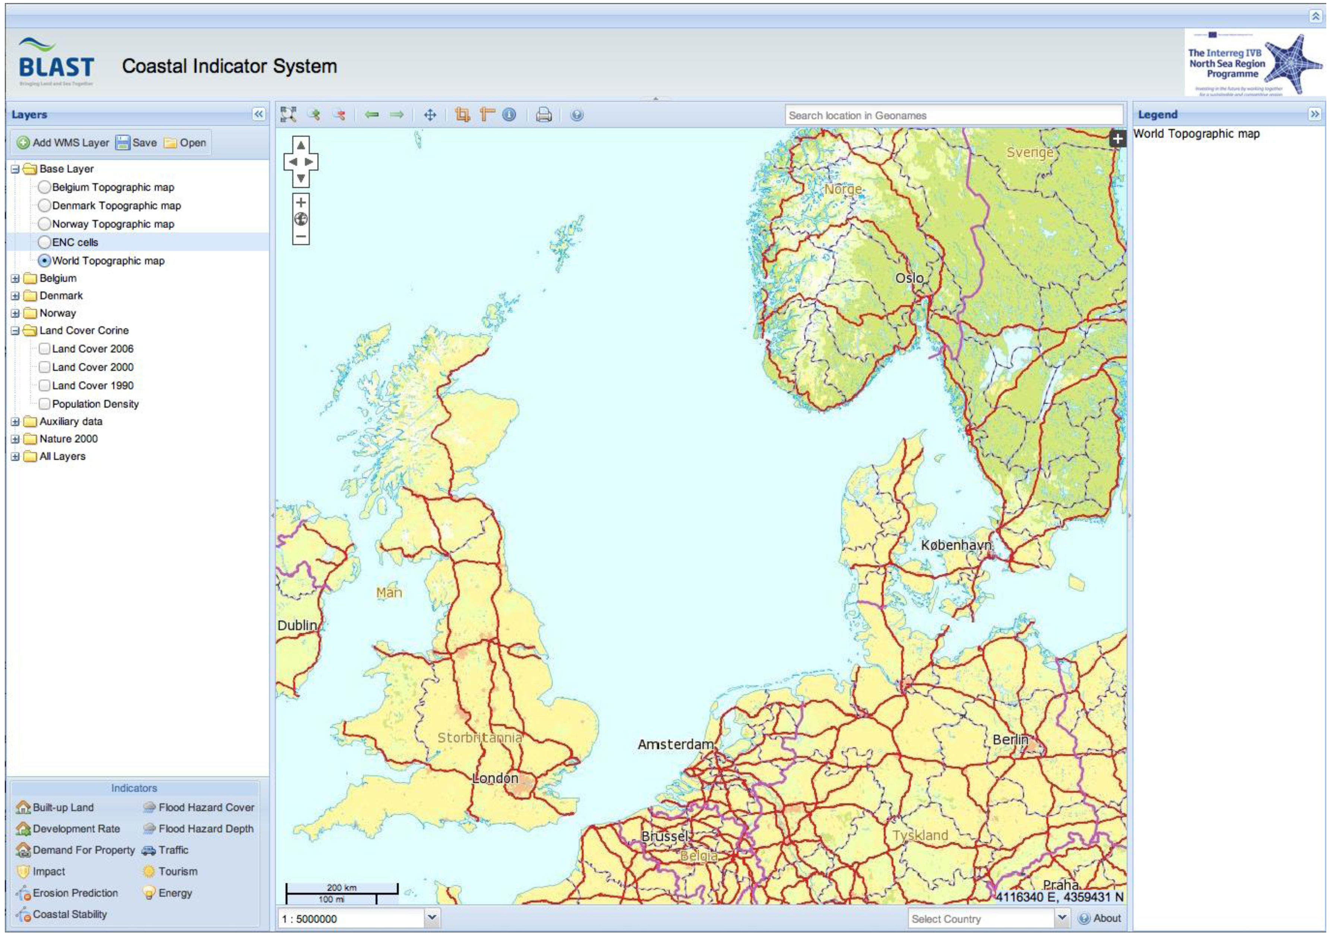This screenshot has width=1330, height=934.
Task: Zoom map to full extent
Action: [x=288, y=115]
